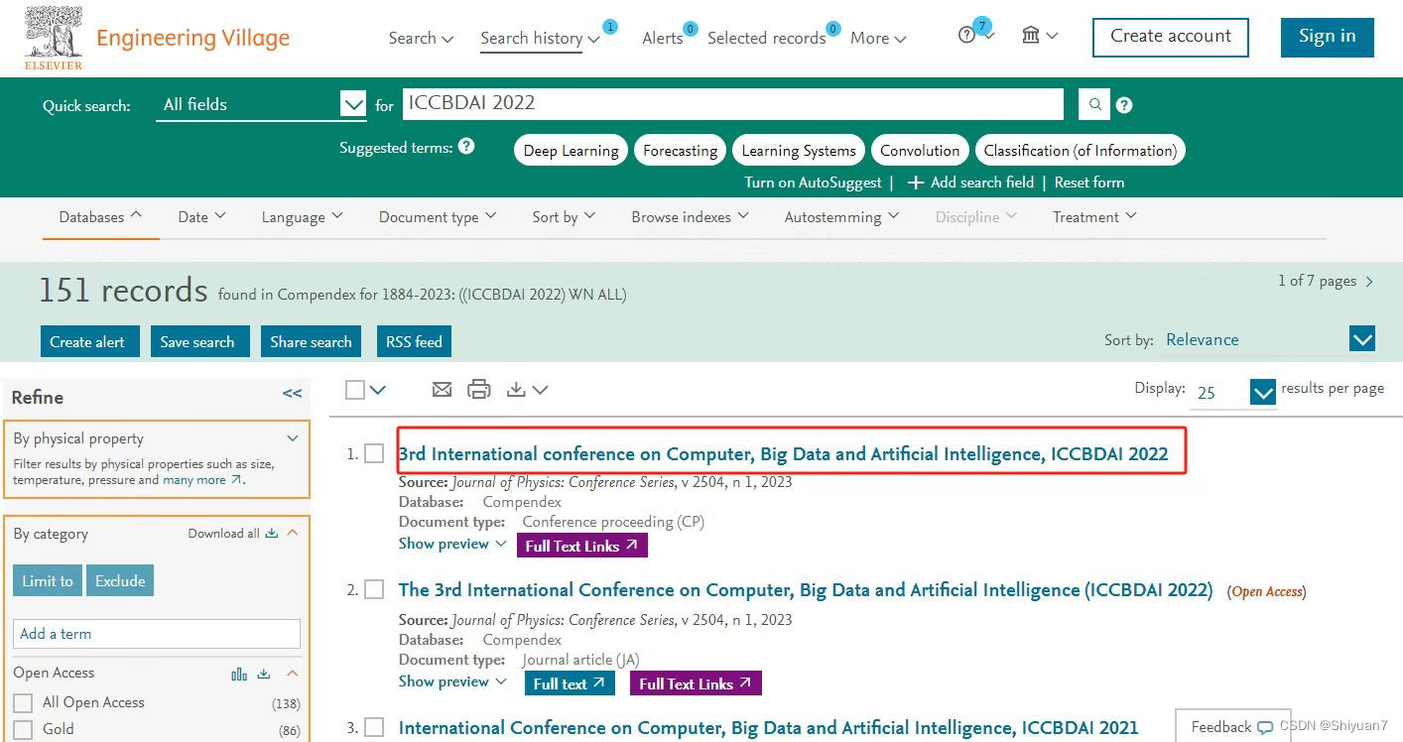Download Open Access facet data icon

pyautogui.click(x=264, y=674)
